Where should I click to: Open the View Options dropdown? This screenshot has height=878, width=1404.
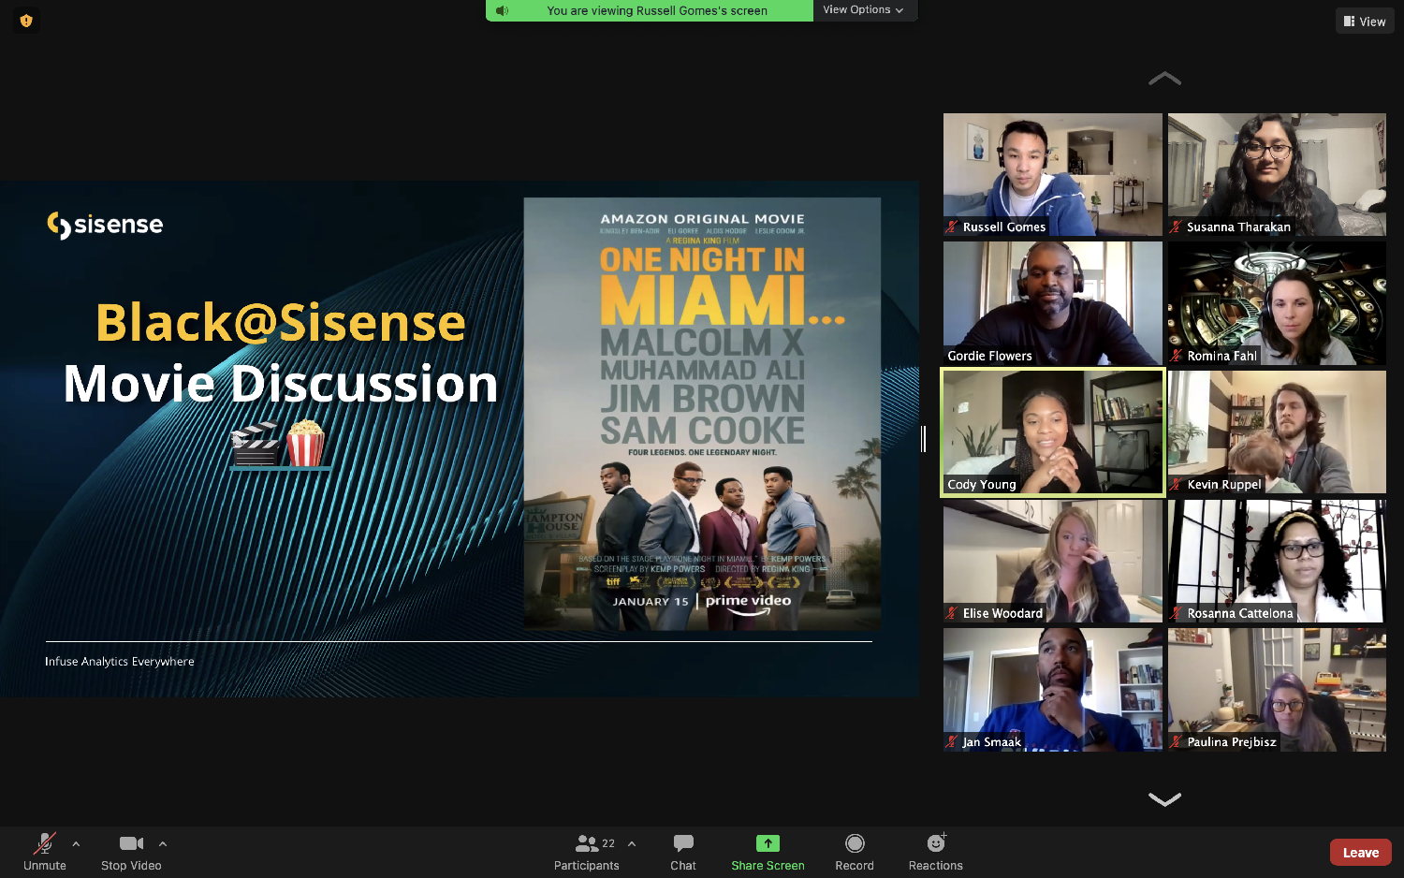pos(864,10)
